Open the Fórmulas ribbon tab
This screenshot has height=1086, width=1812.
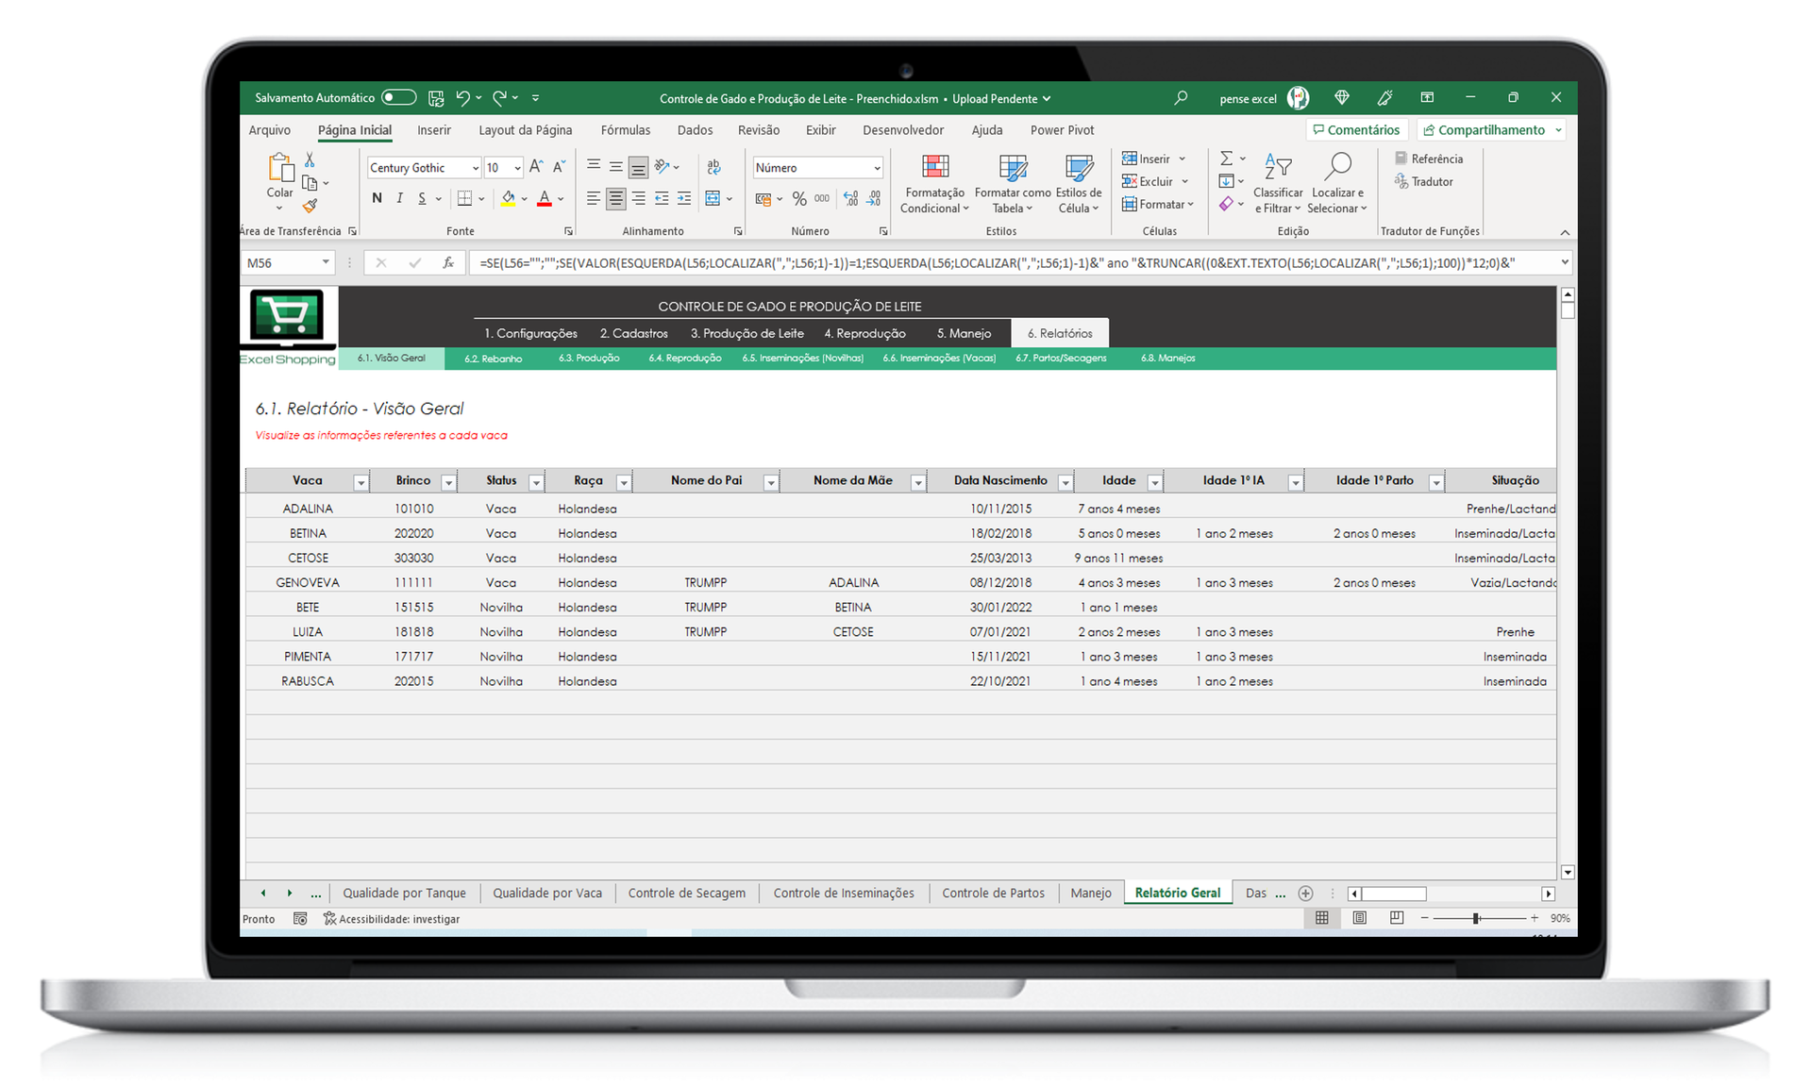[x=625, y=130]
